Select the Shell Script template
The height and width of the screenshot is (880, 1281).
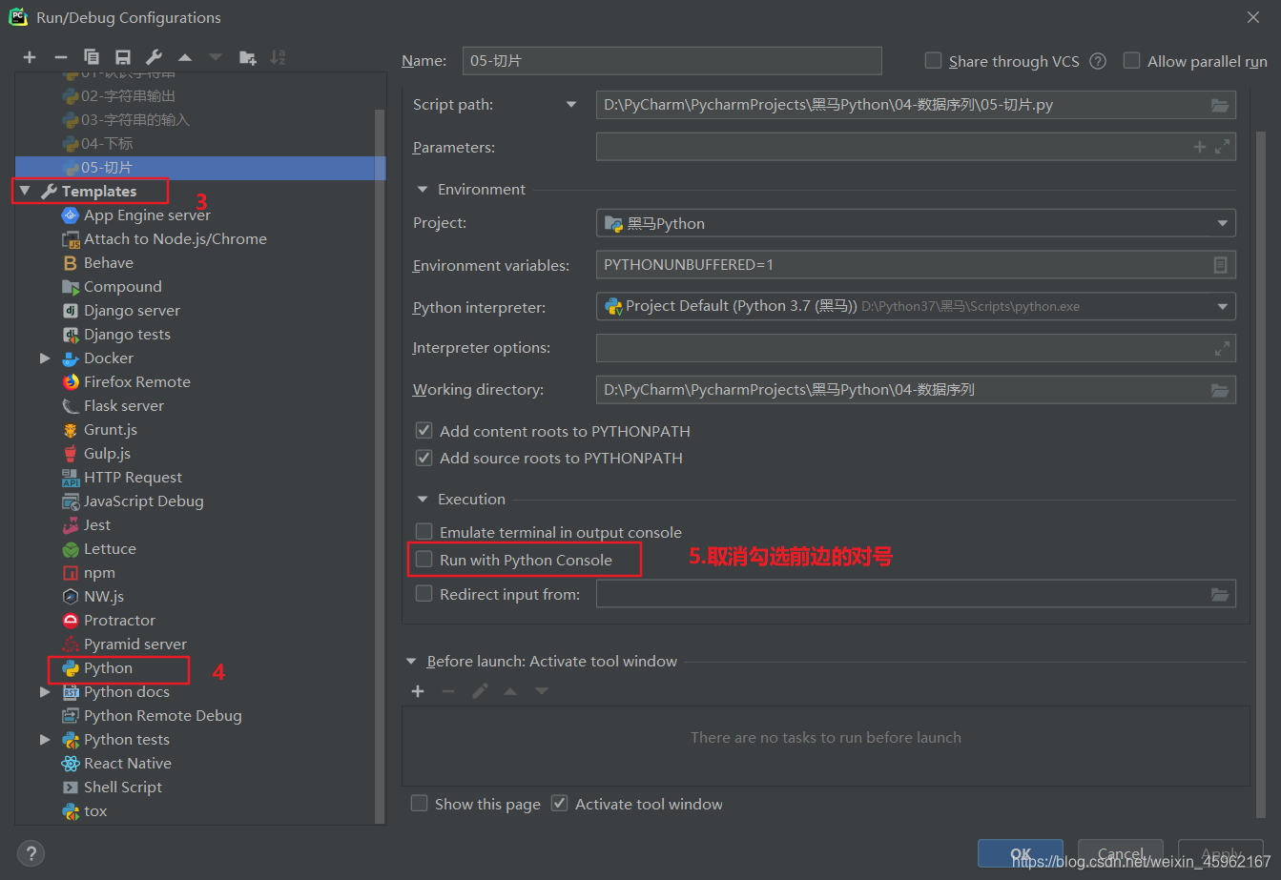(123, 788)
